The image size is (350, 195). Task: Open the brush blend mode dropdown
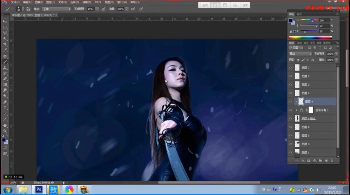coord(56,9)
